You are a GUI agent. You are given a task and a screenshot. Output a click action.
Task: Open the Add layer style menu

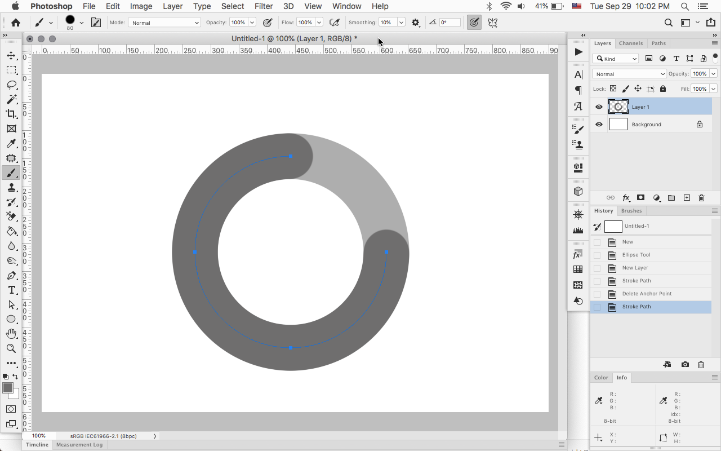(626, 198)
